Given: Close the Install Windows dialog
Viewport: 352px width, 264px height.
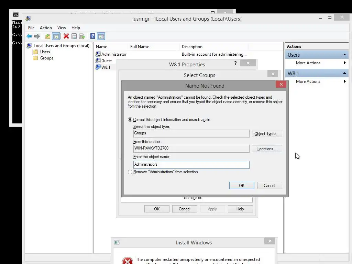Looking at the screenshot, I should (269, 241).
